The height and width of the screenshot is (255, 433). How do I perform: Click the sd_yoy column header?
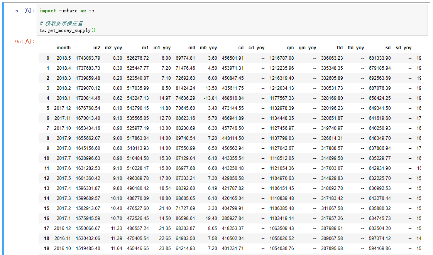point(403,48)
